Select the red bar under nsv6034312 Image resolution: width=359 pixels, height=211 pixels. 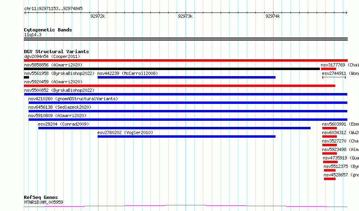tap(330, 137)
